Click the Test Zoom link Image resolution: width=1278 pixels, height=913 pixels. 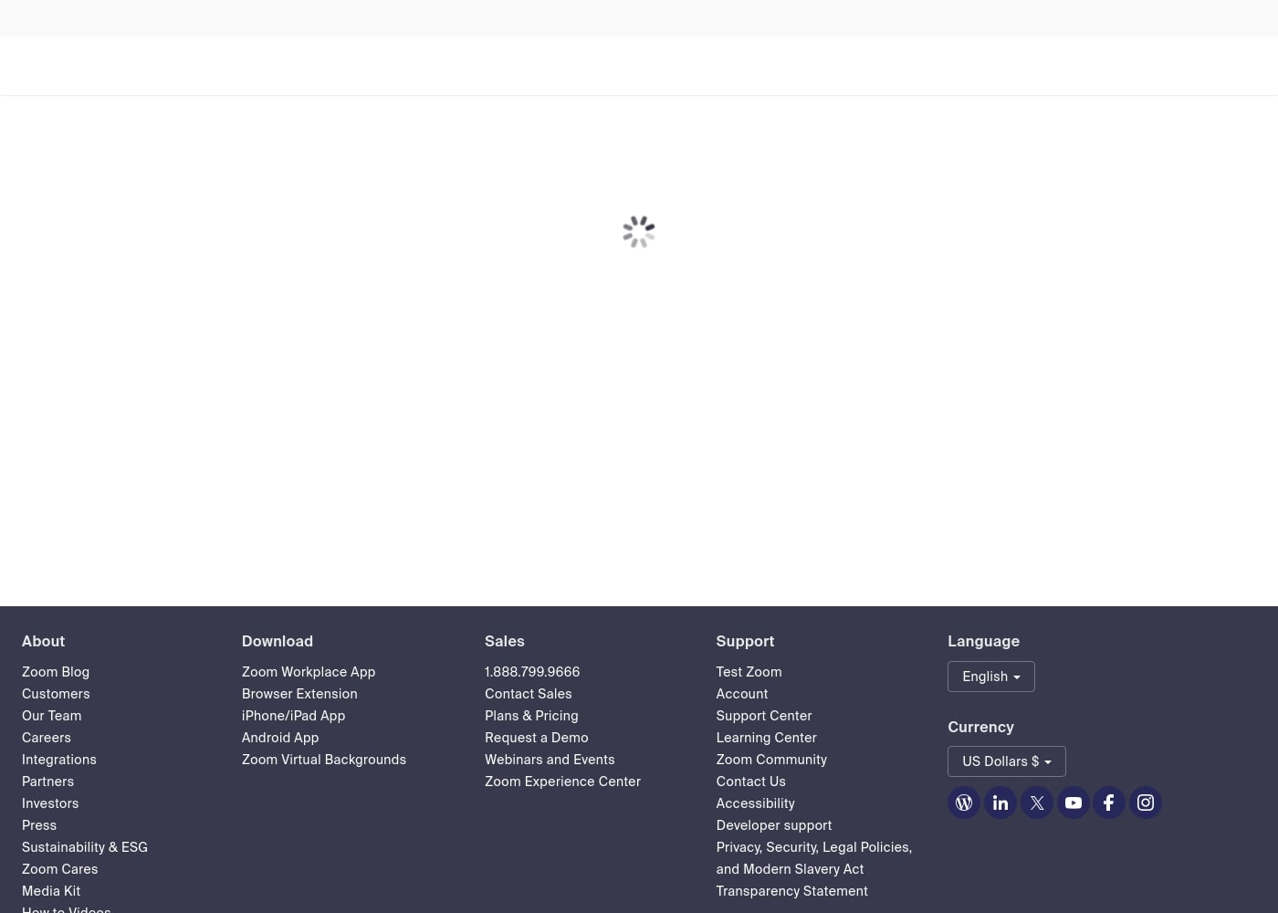(749, 672)
